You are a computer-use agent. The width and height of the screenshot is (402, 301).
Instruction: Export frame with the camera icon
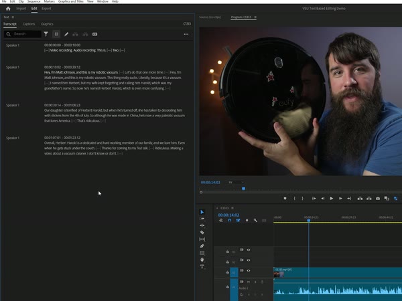(x=378, y=199)
